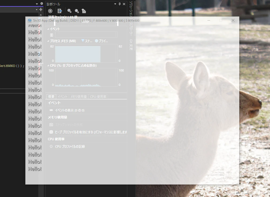Switch to the CPU 使用率 tab
Screen dimensions: 270x197
coord(98,97)
